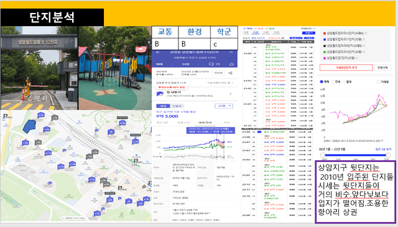Viewport: 398px width, 227px height.
Task: Expand the 매매 dropdown in purple header
Action: click(164, 65)
